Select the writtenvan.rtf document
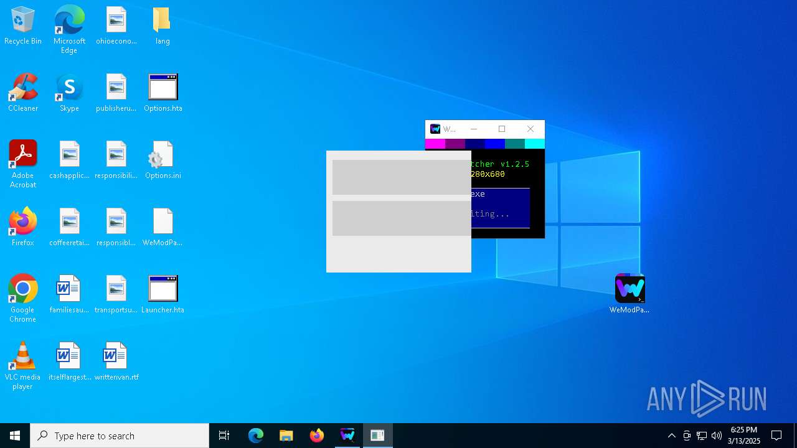The image size is (797, 448). [116, 362]
